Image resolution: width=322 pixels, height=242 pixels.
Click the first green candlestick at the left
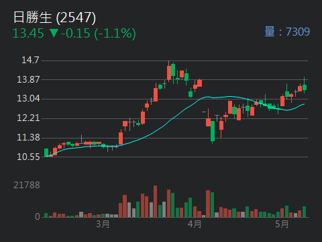(46, 153)
